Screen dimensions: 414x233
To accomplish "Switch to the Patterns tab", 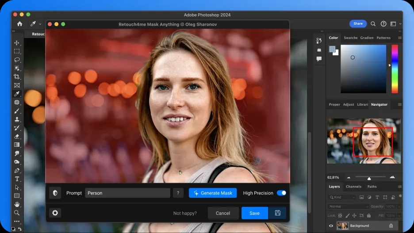I will click(383, 38).
